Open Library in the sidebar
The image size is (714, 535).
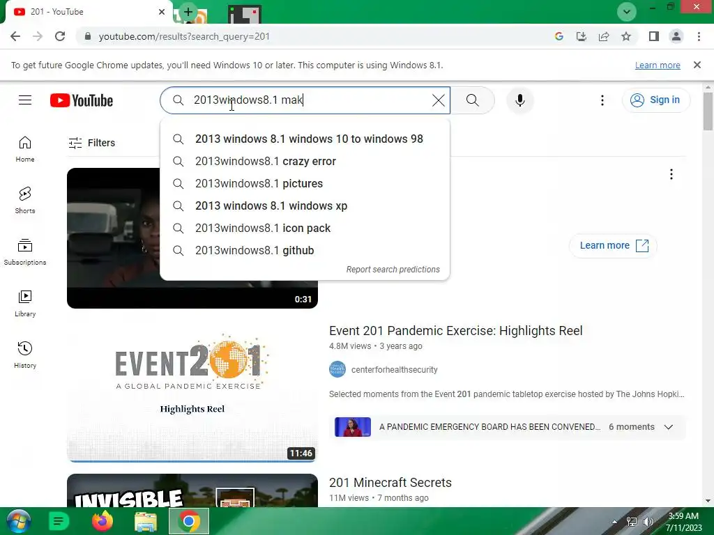[25, 304]
